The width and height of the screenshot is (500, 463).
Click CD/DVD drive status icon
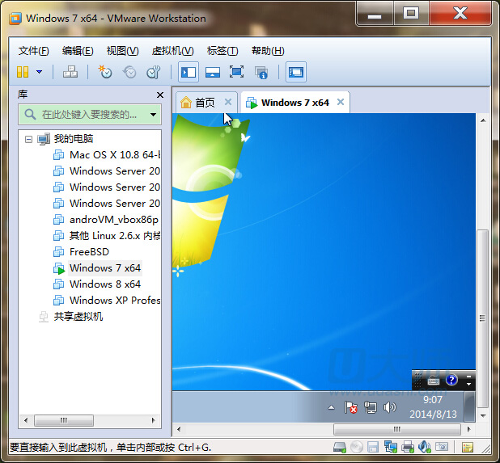click(x=357, y=447)
